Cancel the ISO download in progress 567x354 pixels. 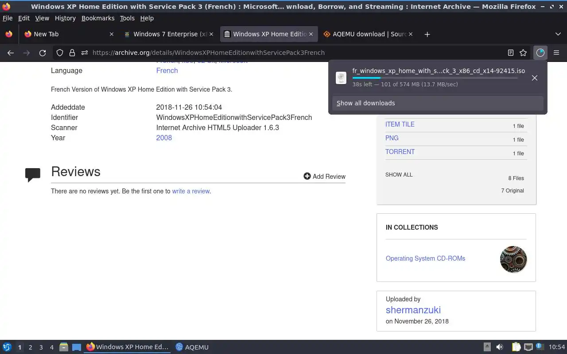pos(535,78)
